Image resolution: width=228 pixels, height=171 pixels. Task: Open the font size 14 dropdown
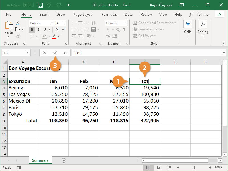pyautogui.click(x=64, y=23)
